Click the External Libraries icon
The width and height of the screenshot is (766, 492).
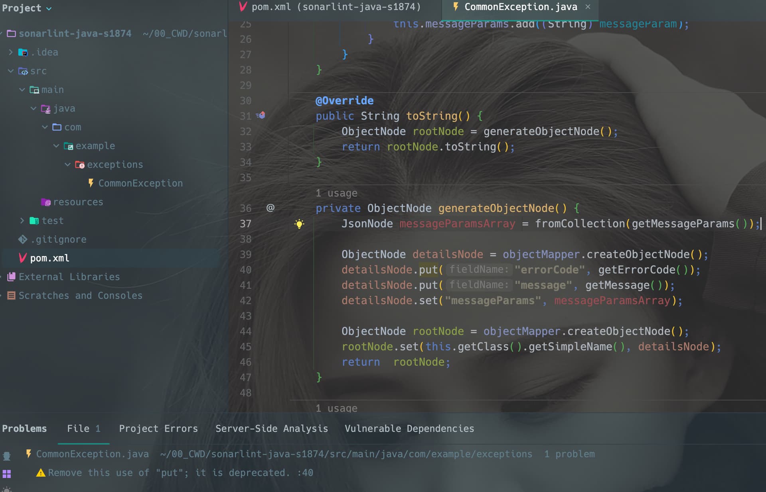(12, 277)
